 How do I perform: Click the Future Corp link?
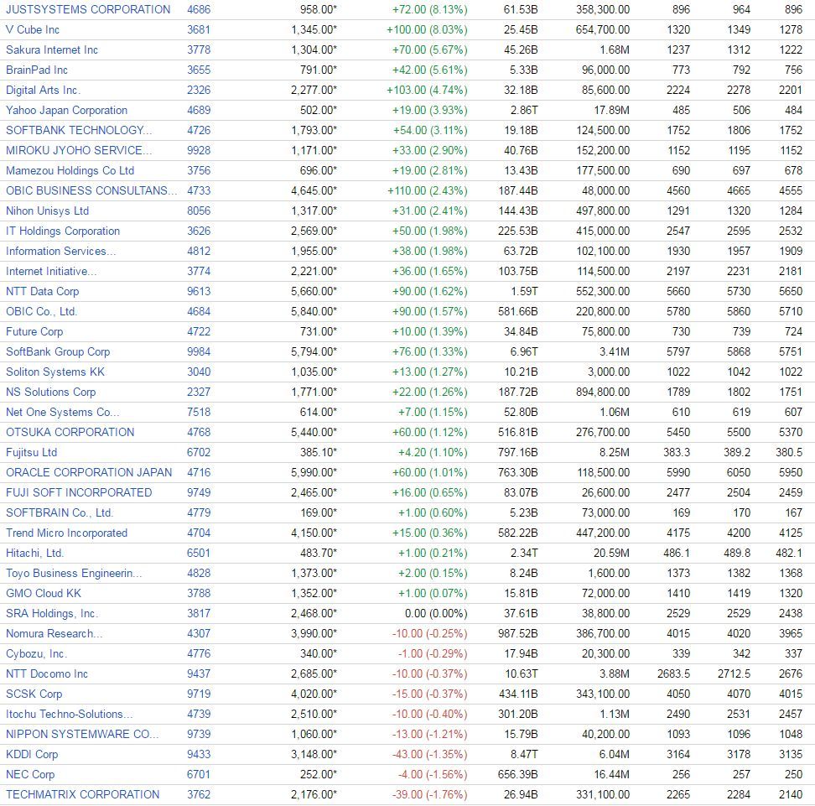(34, 332)
